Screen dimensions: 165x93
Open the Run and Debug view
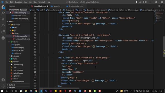click(3, 26)
